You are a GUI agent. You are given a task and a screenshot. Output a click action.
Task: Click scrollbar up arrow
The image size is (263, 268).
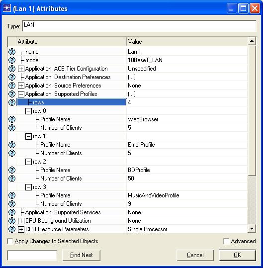[252, 41]
